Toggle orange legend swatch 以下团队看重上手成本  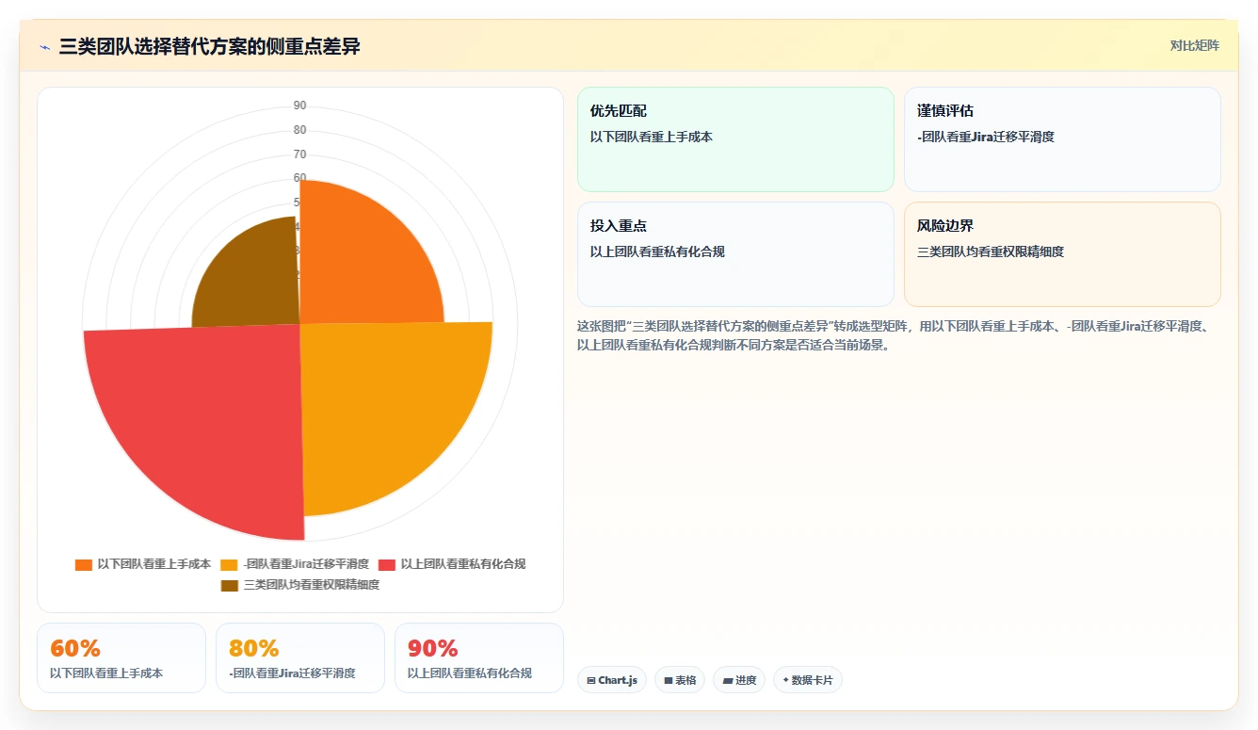click(x=83, y=564)
